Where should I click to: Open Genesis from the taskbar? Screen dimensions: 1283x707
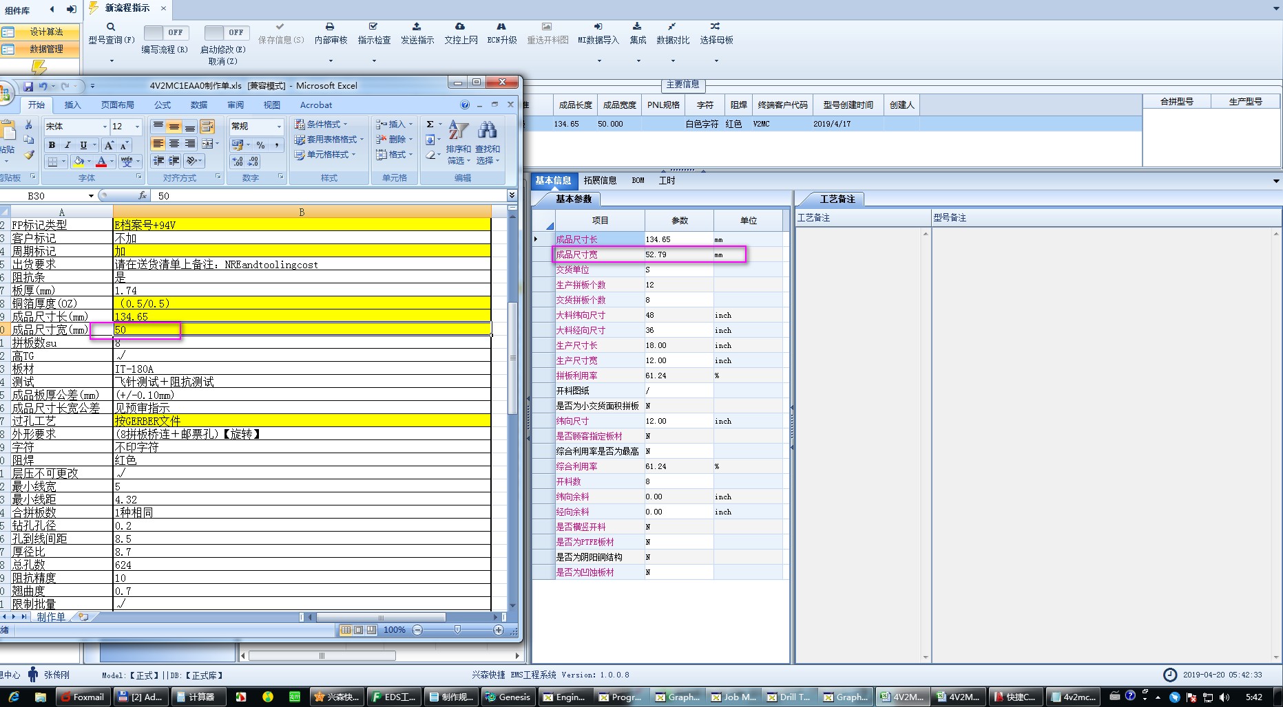[508, 697]
